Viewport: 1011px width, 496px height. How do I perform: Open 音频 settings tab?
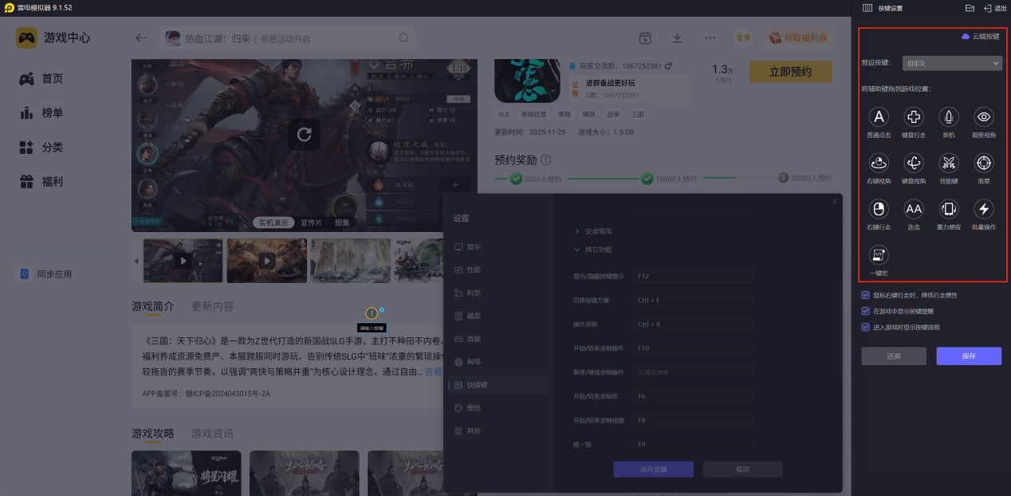point(498,339)
